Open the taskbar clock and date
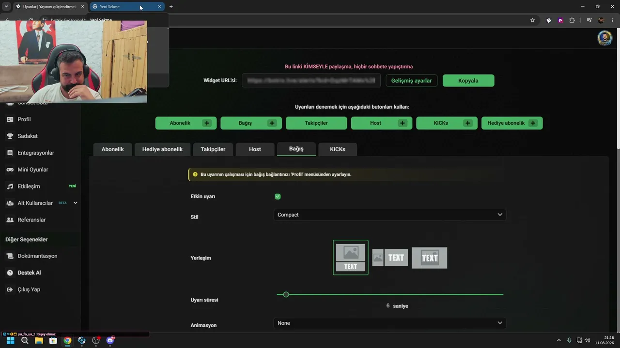This screenshot has height=348, width=620. click(604, 340)
